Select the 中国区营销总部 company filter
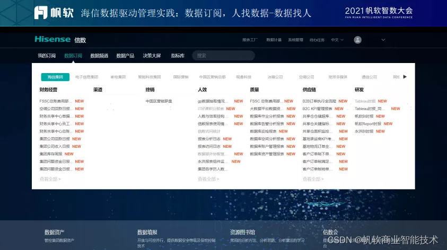447x250 pixels. (x=213, y=77)
